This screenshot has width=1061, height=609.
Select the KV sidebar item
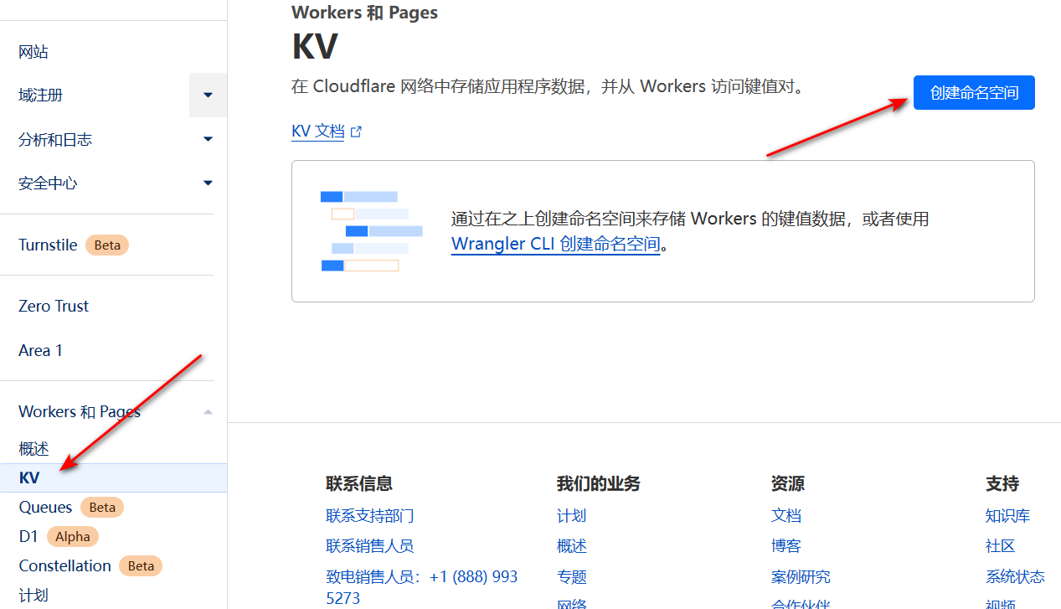tap(113, 478)
